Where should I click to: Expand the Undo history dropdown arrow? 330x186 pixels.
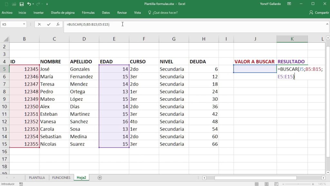coord(33,4)
